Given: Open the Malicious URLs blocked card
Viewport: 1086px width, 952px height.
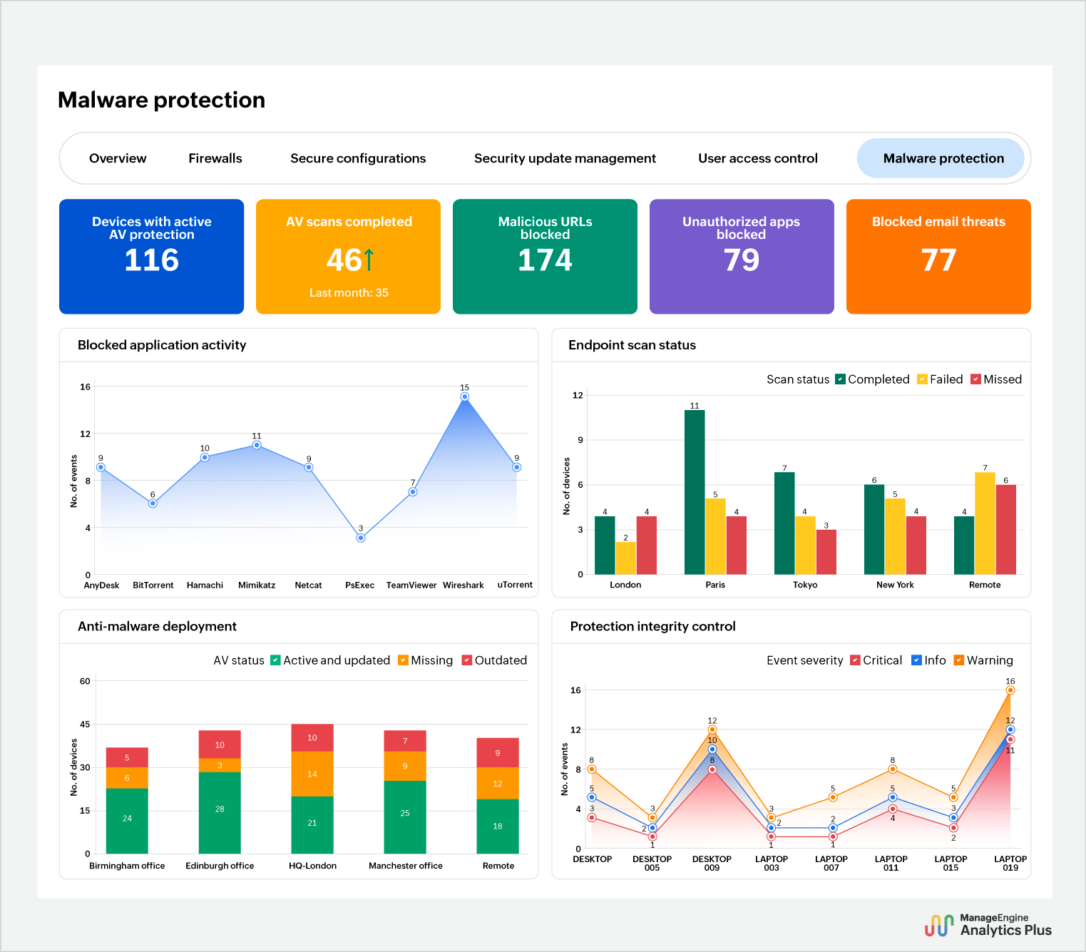Looking at the screenshot, I should (545, 257).
